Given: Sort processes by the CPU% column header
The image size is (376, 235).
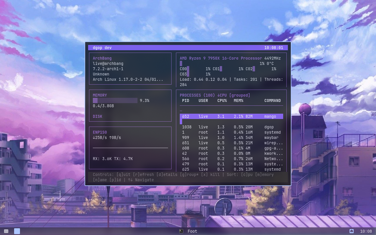Looking at the screenshot, I should (x=222, y=100).
